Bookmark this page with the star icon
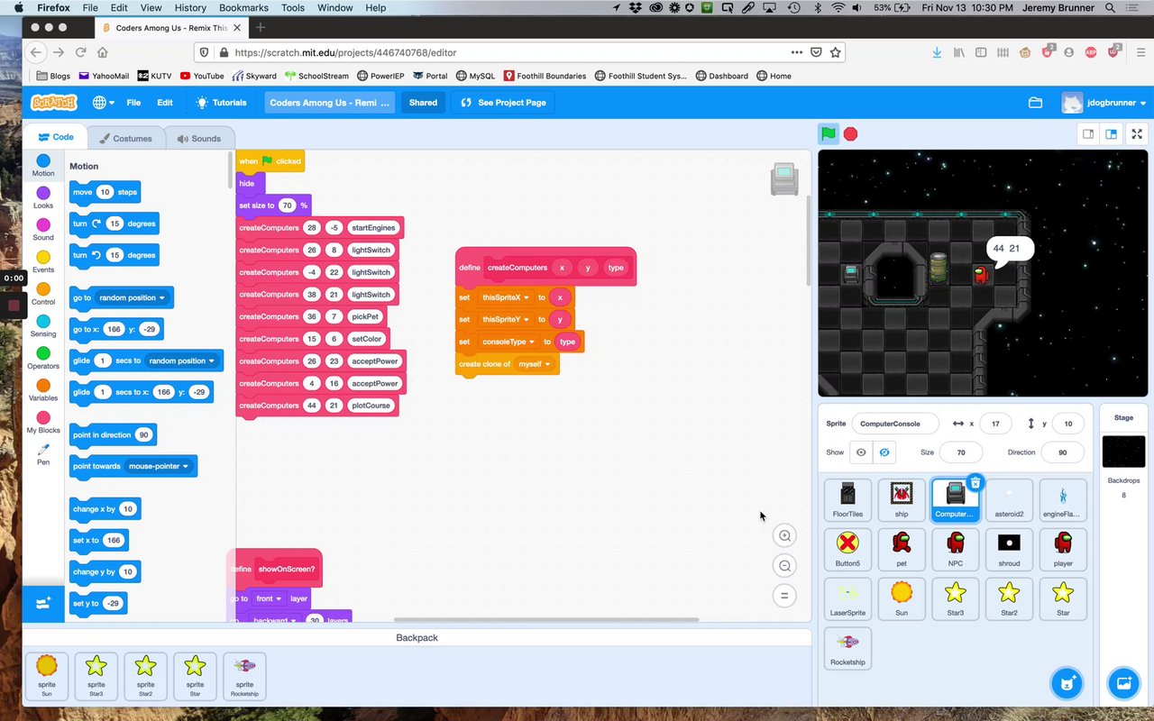The width and height of the screenshot is (1154, 721). click(836, 52)
